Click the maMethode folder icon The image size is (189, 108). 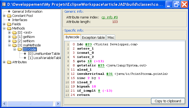point(15,45)
